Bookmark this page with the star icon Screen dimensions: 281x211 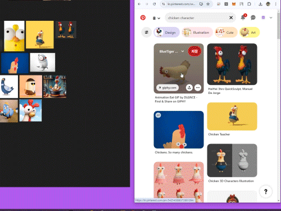(208, 4)
